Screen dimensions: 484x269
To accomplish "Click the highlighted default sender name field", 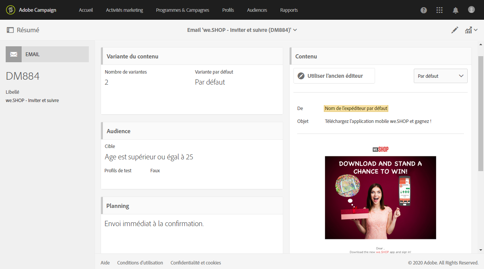I will (x=356, y=109).
